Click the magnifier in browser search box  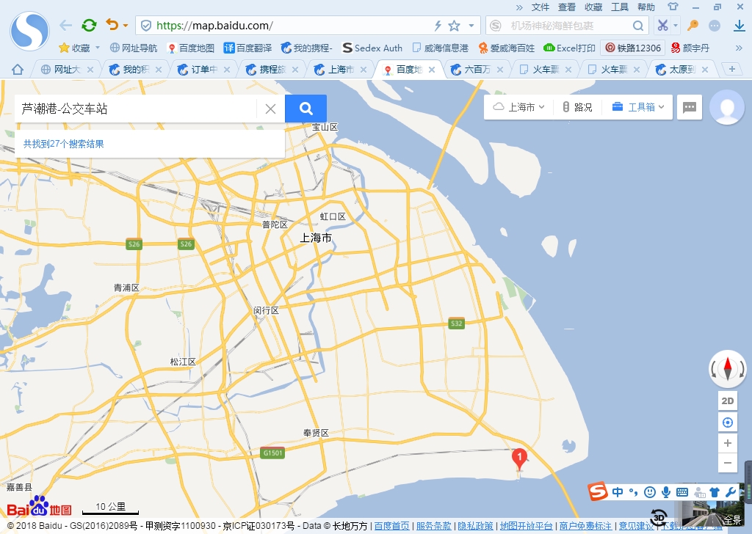(638, 26)
